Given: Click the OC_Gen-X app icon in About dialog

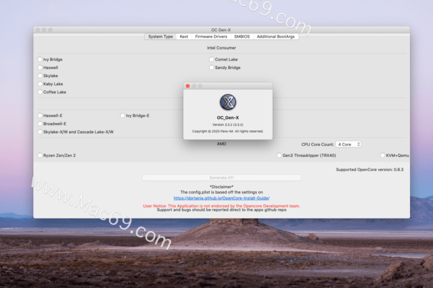Looking at the screenshot, I should coord(228,102).
